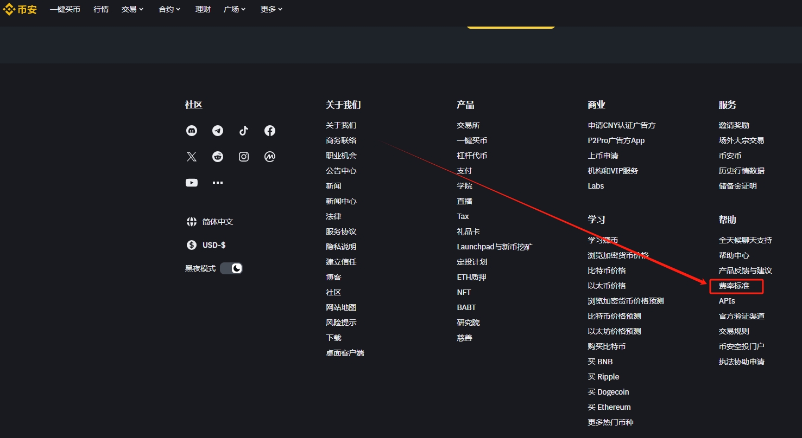The height and width of the screenshot is (438, 802).
Task: Open the 网站地图 link
Action: (341, 307)
